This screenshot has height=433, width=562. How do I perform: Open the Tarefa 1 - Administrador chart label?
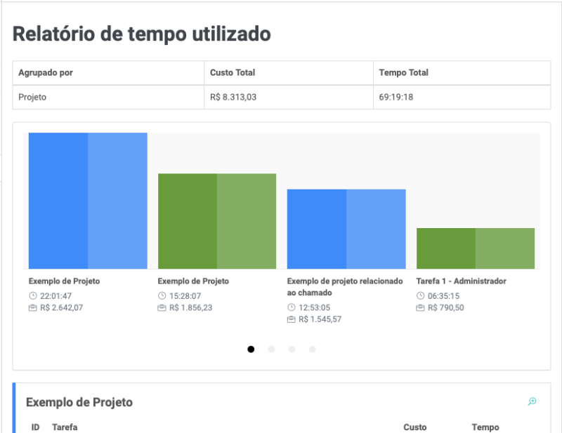click(x=461, y=281)
